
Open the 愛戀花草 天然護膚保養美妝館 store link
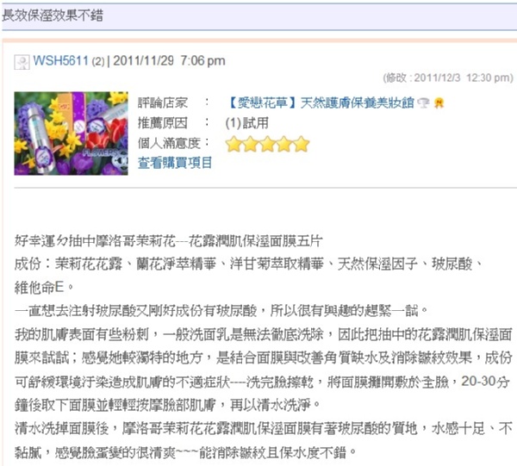click(x=321, y=103)
